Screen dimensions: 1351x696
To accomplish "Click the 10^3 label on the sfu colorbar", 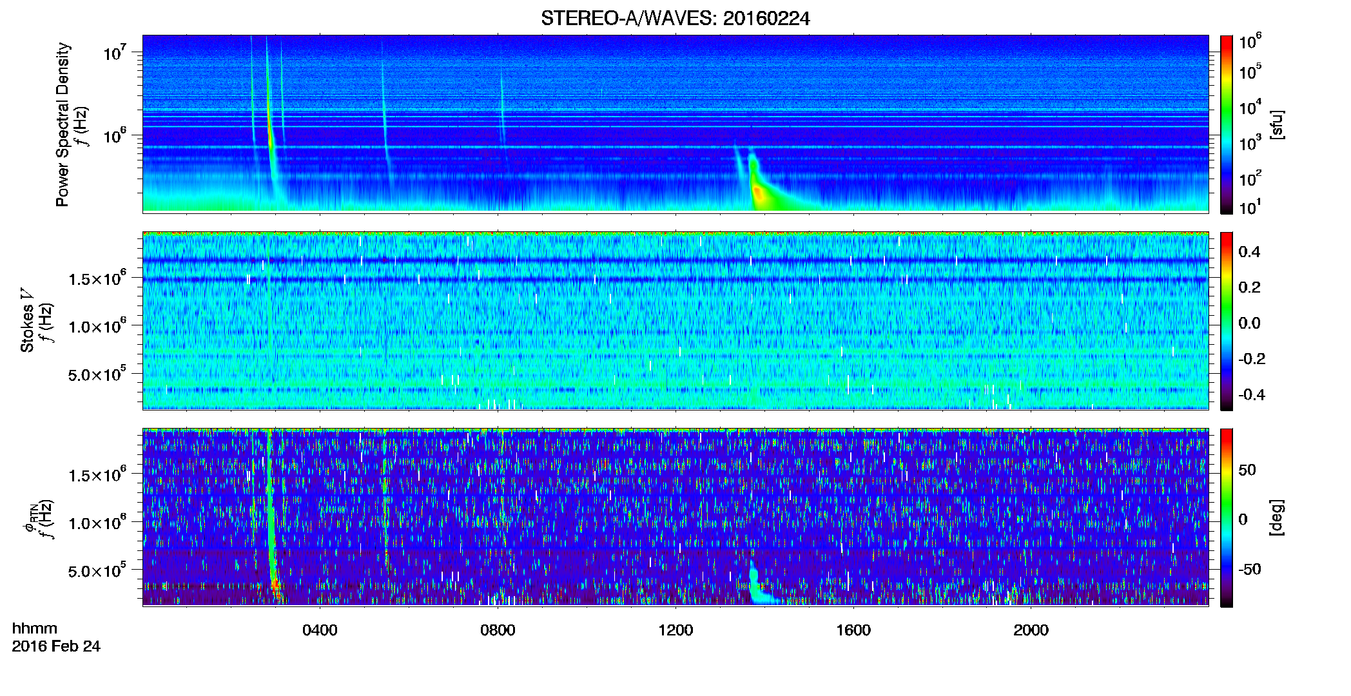I will click(1250, 143).
